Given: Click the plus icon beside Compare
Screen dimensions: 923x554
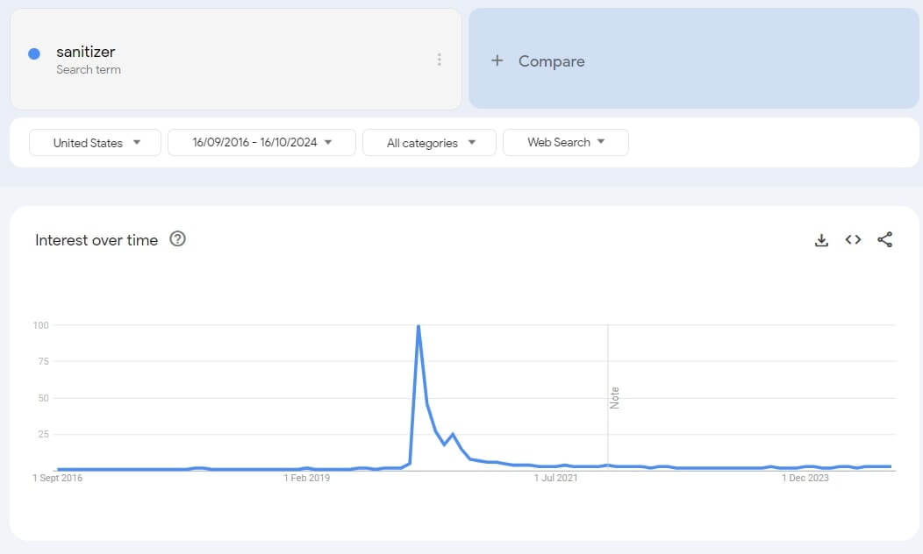Looking at the screenshot, I should click(497, 60).
